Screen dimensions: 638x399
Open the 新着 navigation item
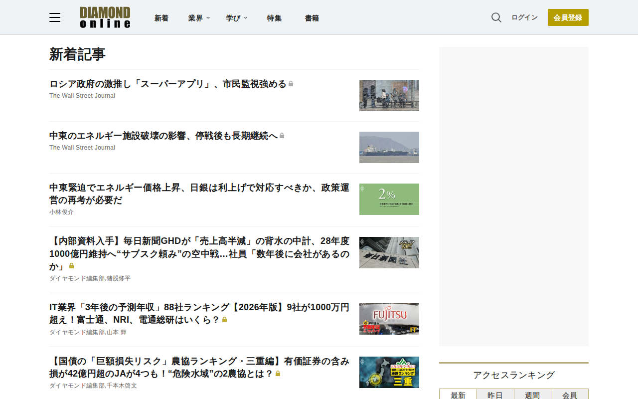161,18
